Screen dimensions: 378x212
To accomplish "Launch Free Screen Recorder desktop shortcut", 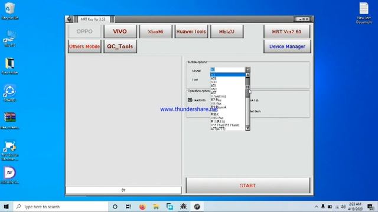I will 9,151.
